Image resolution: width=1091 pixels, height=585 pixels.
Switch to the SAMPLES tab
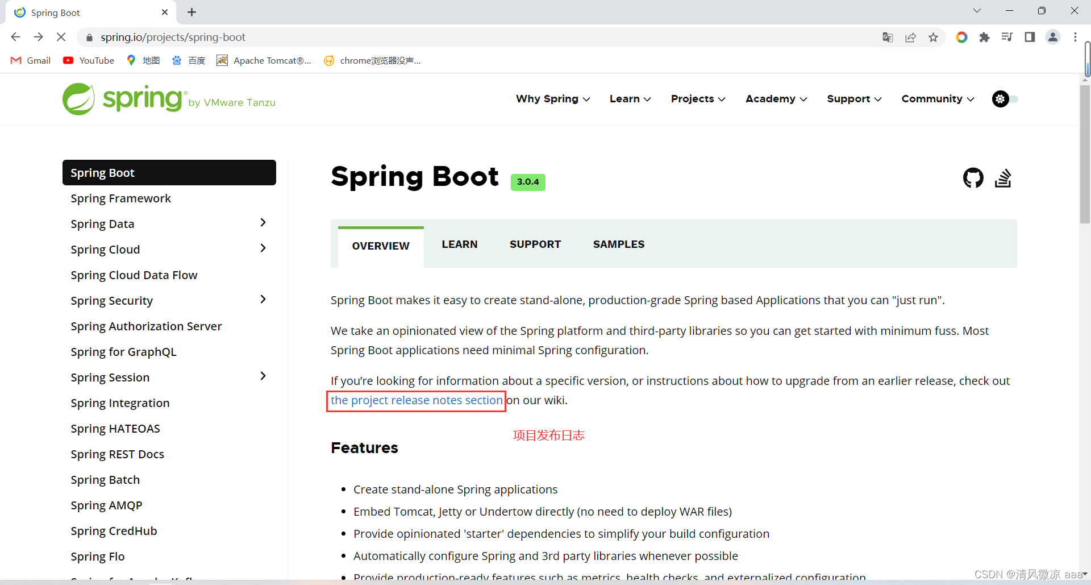coord(619,244)
